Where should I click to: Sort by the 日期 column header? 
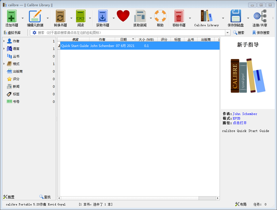(x=123, y=39)
